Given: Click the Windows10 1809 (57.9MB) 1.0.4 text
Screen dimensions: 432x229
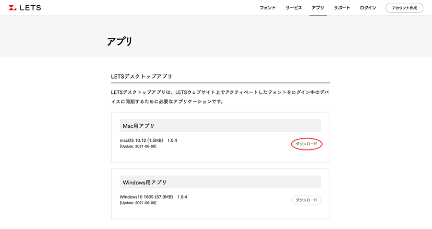Looking at the screenshot, I should pyautogui.click(x=153, y=197).
